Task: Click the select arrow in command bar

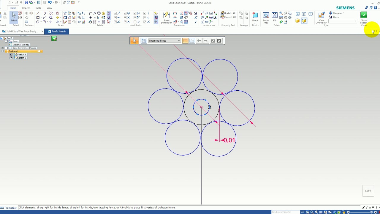Action: (134, 41)
